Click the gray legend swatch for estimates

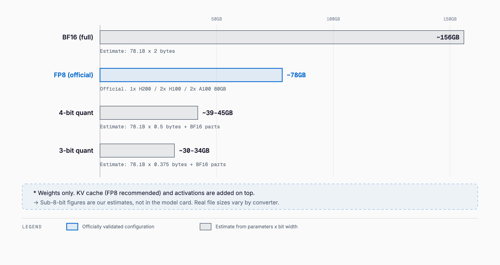click(206, 227)
